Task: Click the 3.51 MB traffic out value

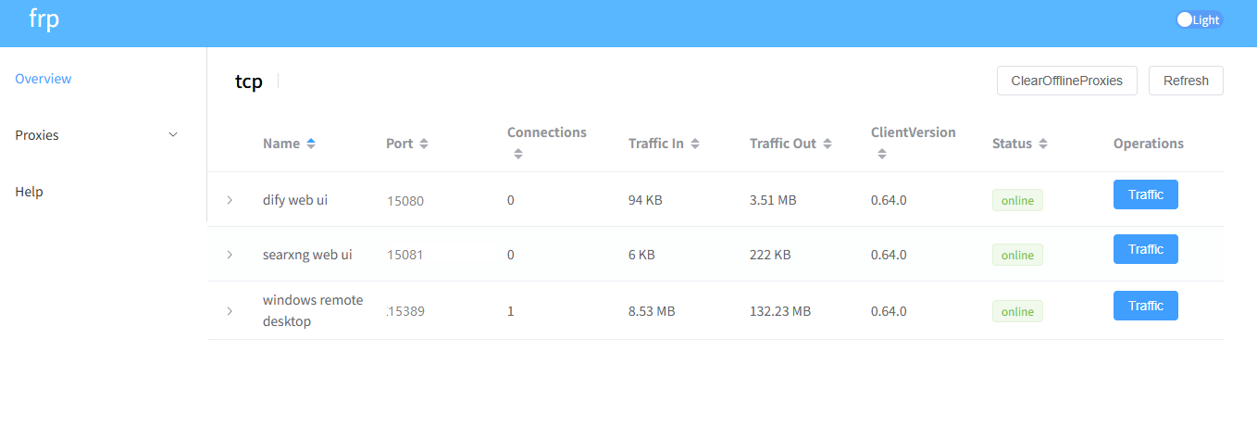Action: pyautogui.click(x=773, y=200)
